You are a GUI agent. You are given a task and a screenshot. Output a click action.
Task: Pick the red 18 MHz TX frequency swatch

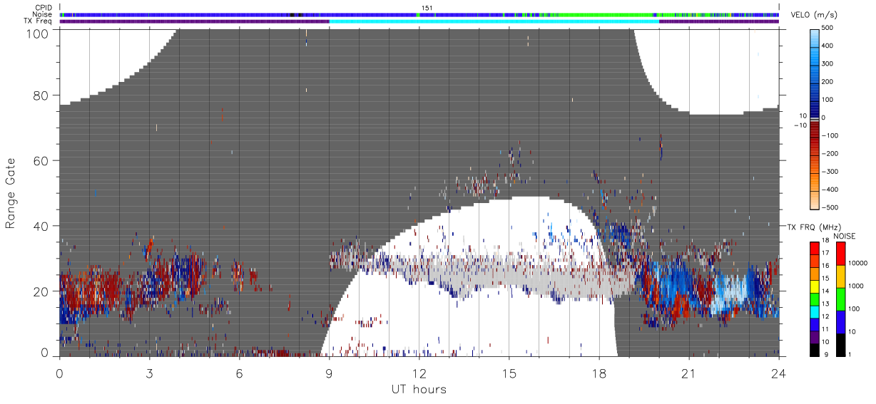click(815, 248)
